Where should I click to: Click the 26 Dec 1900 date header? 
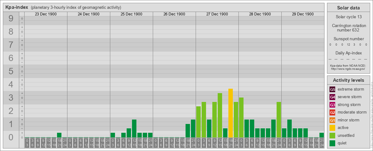pos(174,14)
